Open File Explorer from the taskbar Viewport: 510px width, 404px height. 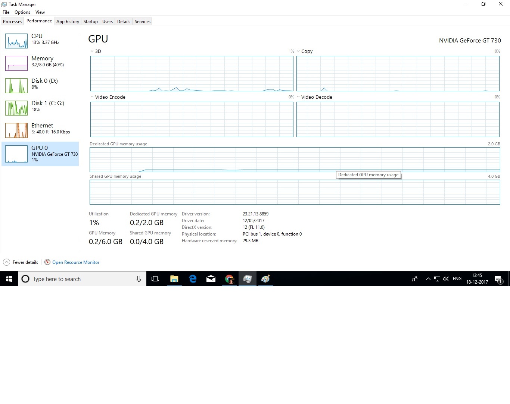point(174,279)
